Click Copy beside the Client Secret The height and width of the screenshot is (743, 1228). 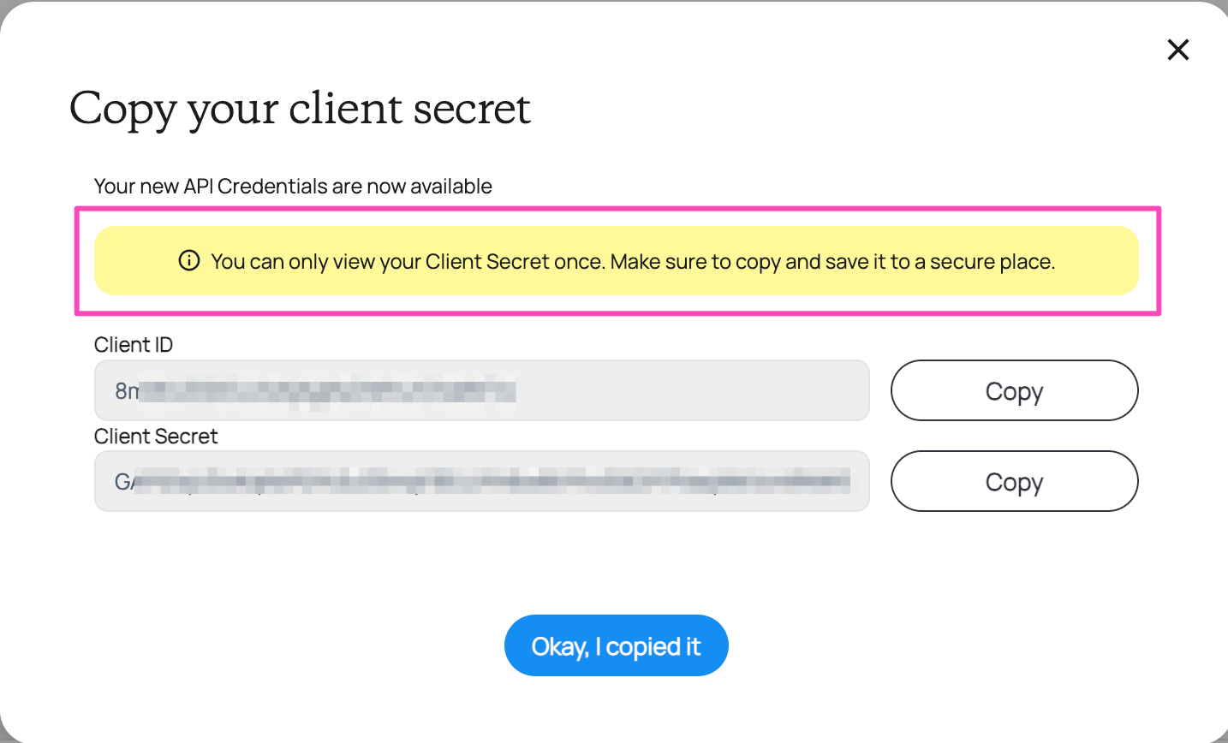tap(1014, 481)
